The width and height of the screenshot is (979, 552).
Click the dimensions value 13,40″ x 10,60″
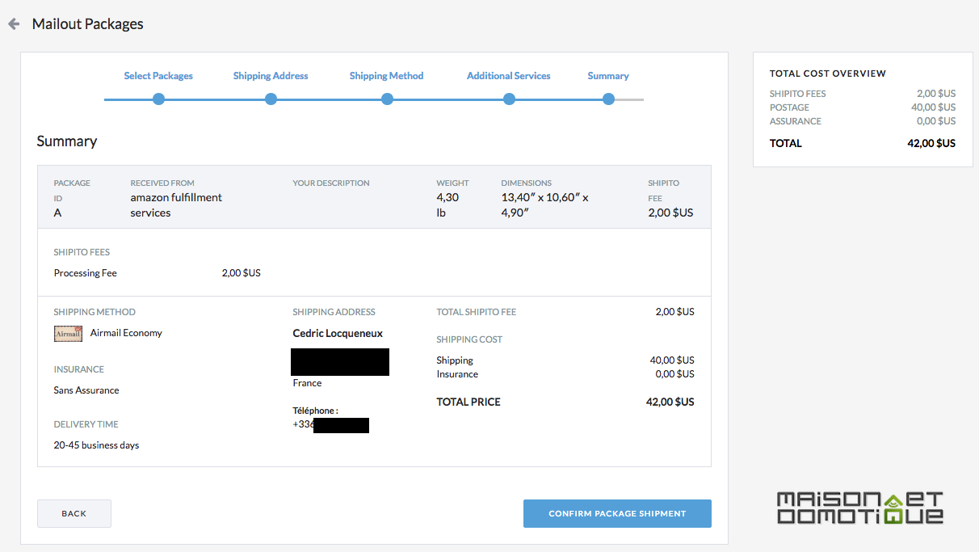[545, 205]
